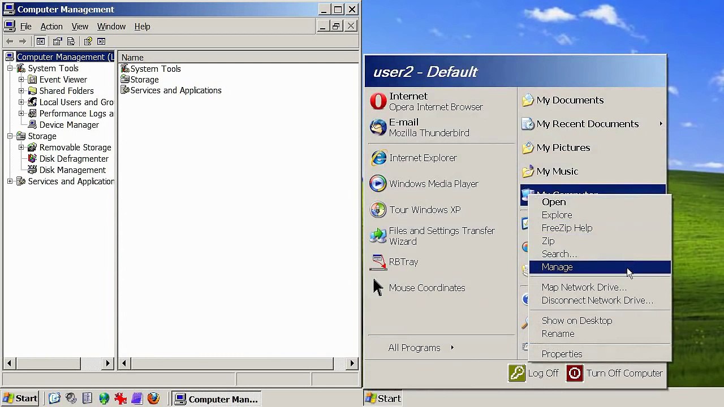Screen dimensions: 724x407
Task: Click Mouse Coordinates cursor icon in Start menu
Action: (378, 288)
